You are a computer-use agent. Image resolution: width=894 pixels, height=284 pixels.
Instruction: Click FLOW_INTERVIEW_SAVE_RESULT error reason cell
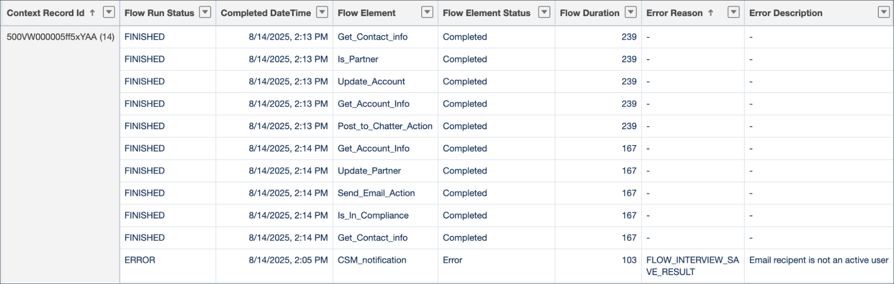point(692,266)
